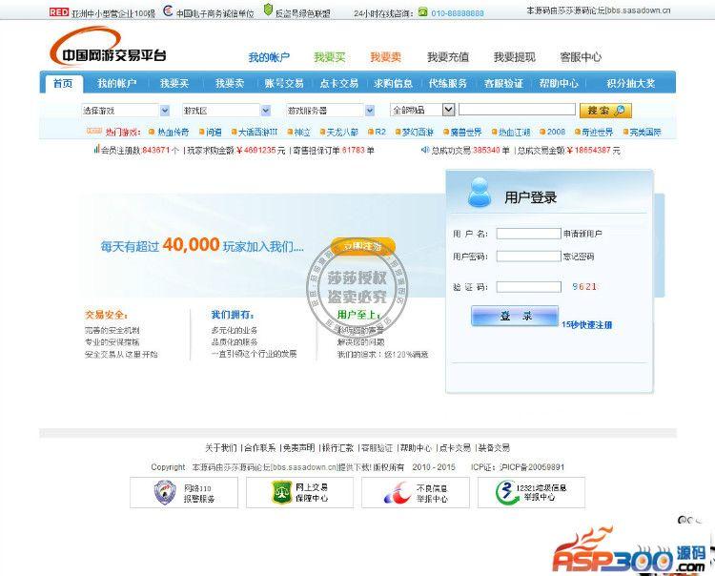Click the blue 登录 login button
715x576 pixels.
pyautogui.click(x=515, y=316)
